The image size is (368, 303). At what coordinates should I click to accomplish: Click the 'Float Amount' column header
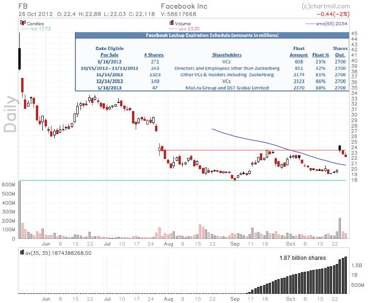[299, 51]
